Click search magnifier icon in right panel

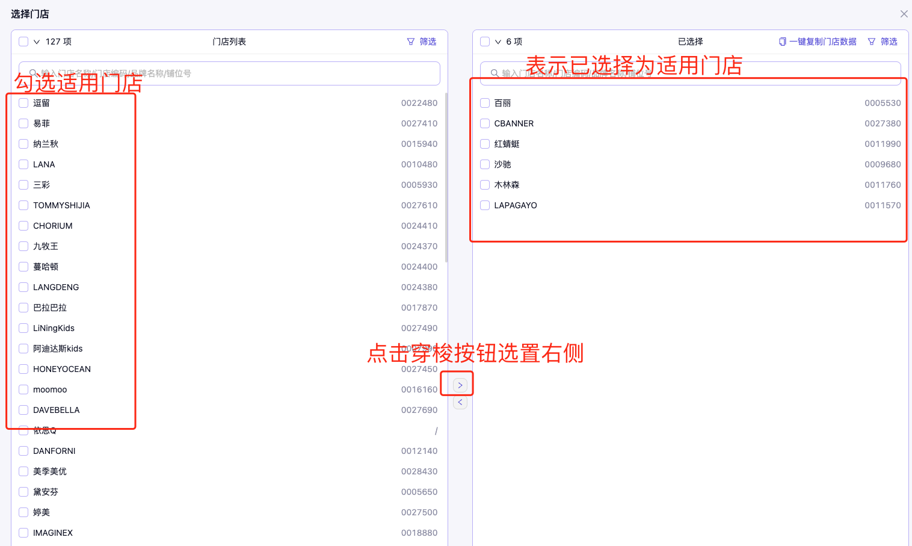[495, 73]
